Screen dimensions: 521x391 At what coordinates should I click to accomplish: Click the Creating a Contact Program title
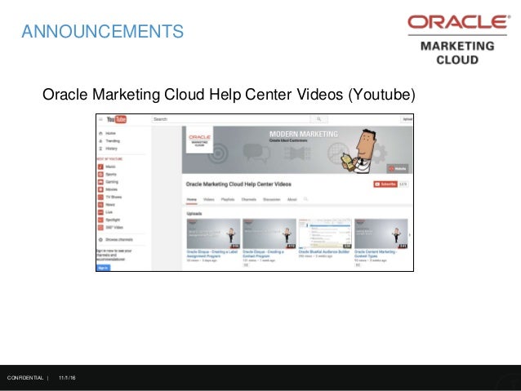tap(263, 254)
